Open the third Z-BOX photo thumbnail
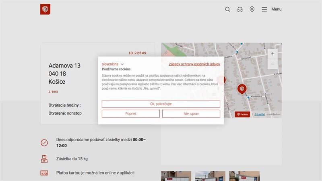Image resolution: width=322 pixels, height=181 pixels. [x=244, y=176]
